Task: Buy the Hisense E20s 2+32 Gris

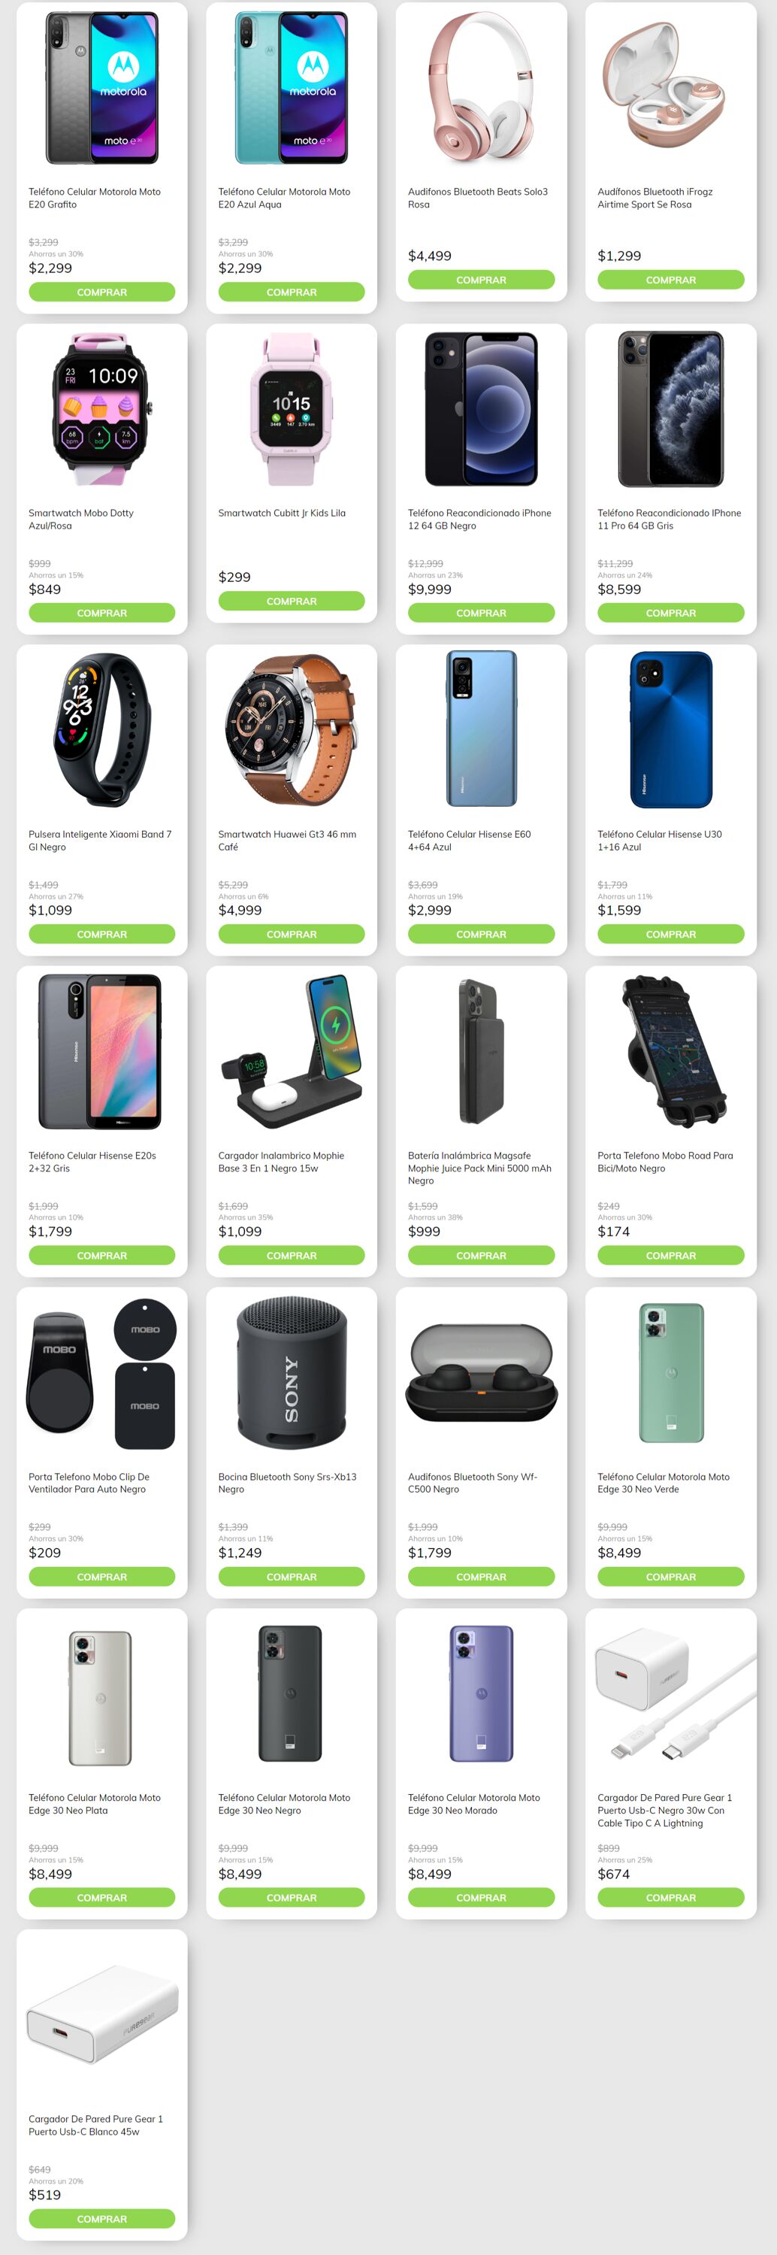Action: (101, 1256)
